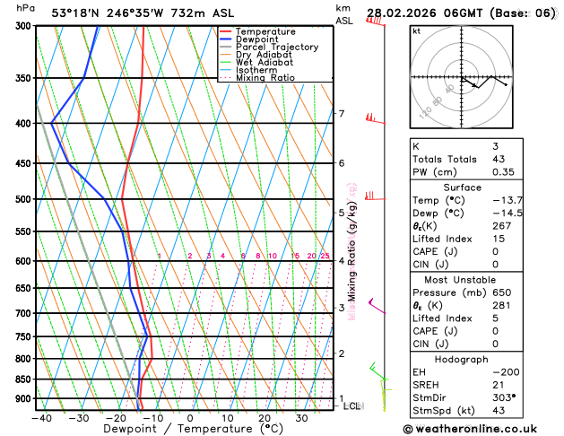564x436 pixels.
Task: Click the 'PW (cm)' row label
Action: coord(435,172)
